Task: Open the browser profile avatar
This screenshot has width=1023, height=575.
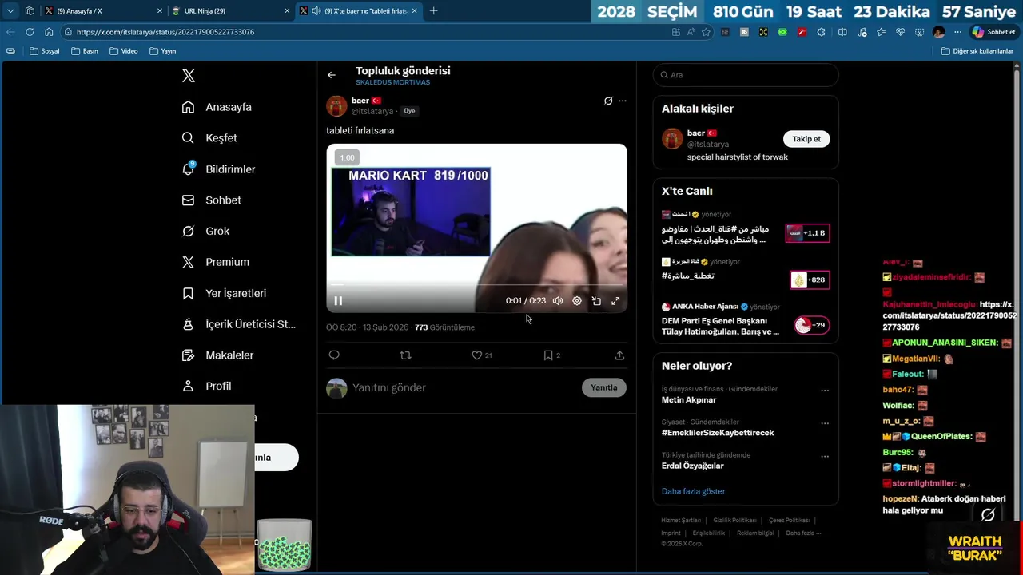Action: tap(938, 32)
